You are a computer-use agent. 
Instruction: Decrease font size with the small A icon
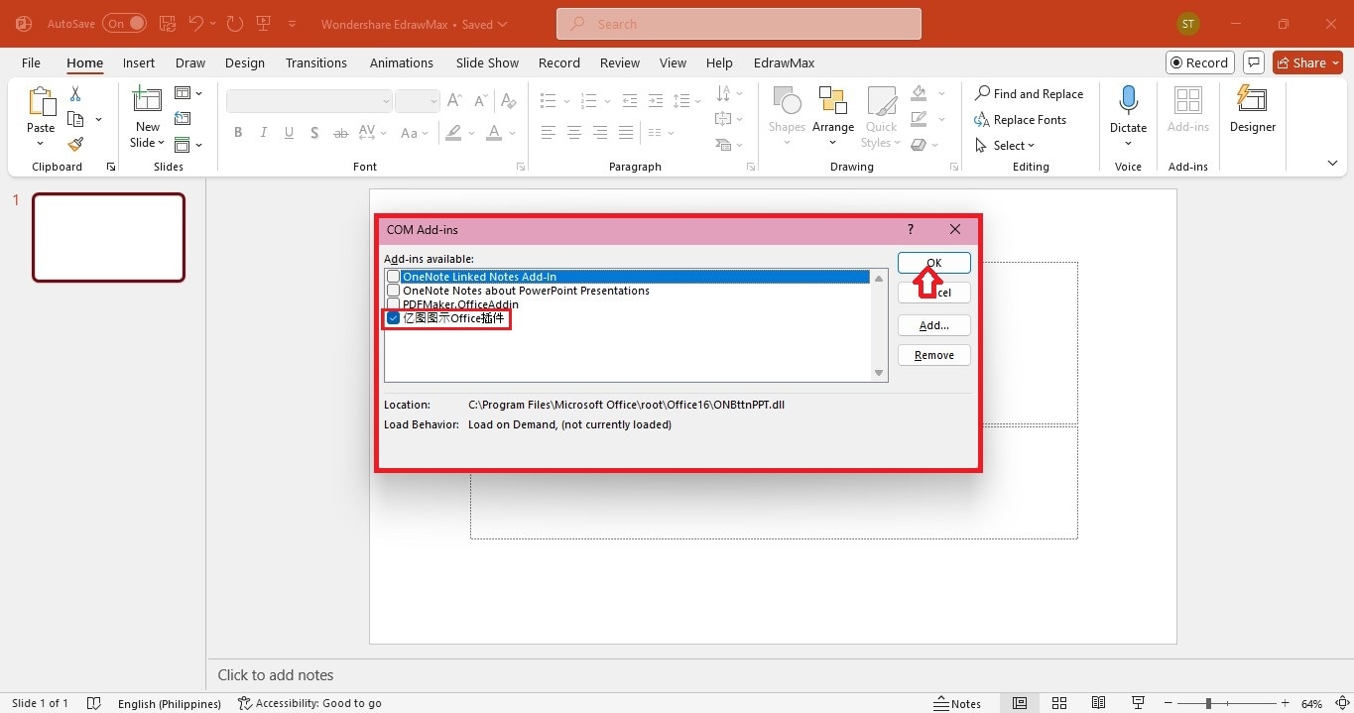[x=480, y=101]
